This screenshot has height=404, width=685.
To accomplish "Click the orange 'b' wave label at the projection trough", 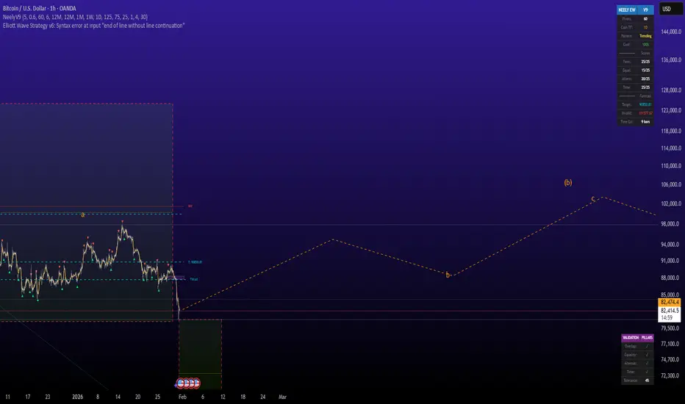I will [x=447, y=275].
